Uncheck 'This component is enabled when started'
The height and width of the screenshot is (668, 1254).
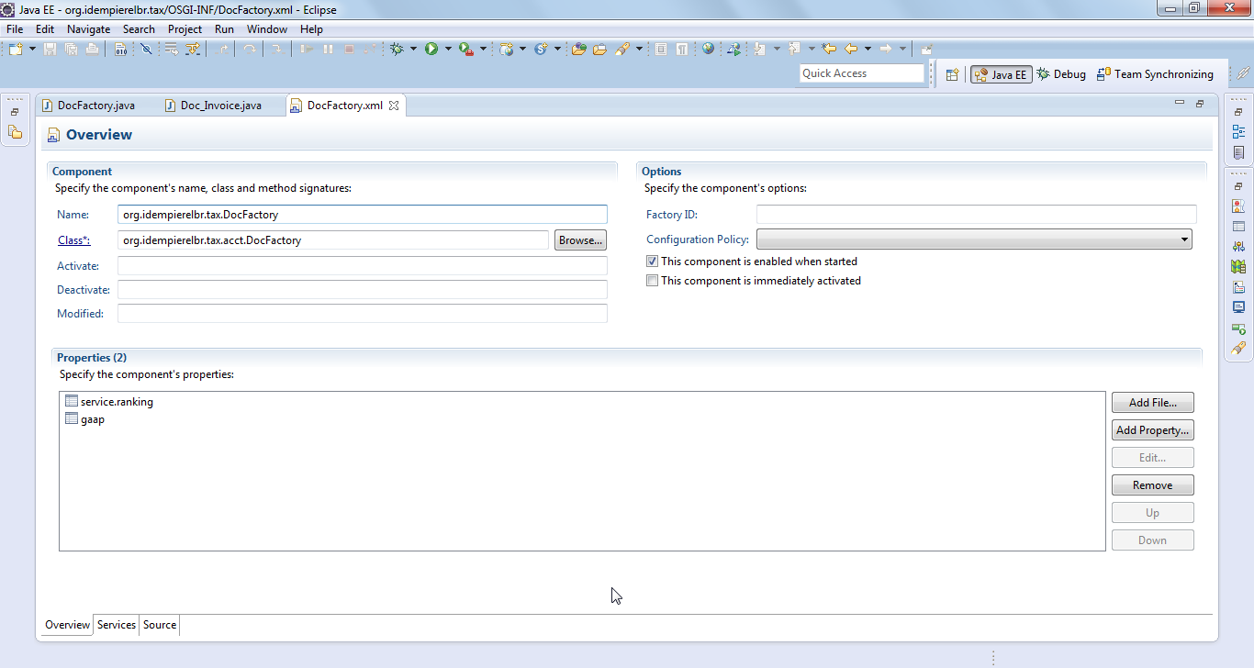coord(653,262)
